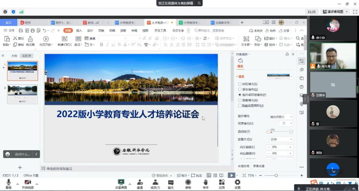Switch to the 插入 ribbon tab
The width and height of the screenshot is (359, 191).
[x=79, y=31]
